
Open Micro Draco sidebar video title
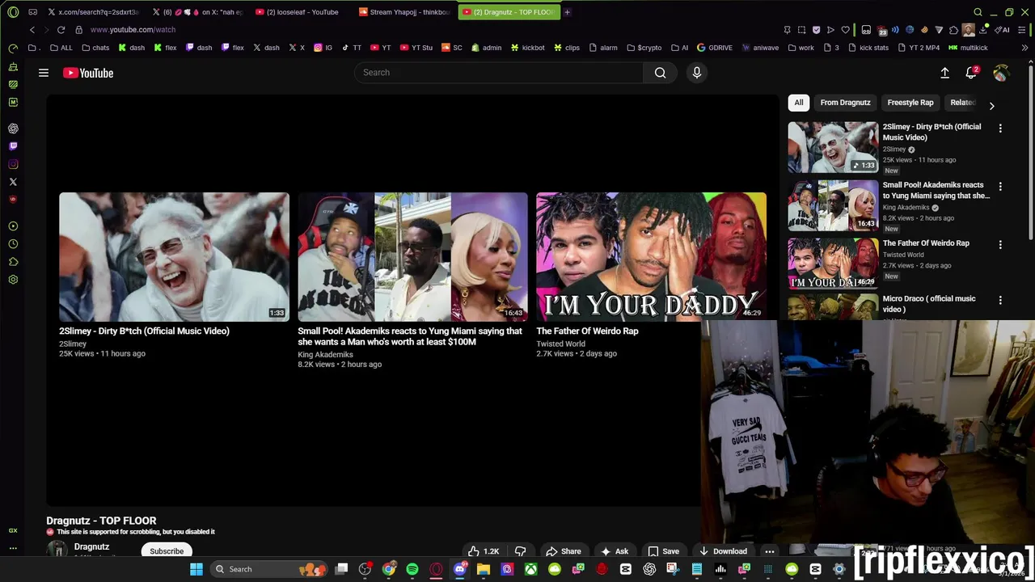[x=928, y=304]
